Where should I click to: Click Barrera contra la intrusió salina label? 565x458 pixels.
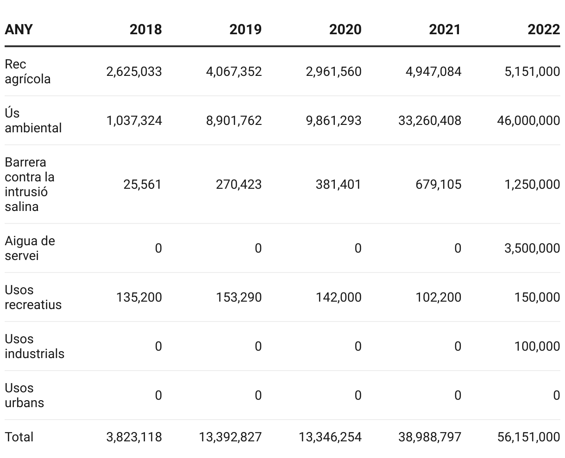click(29, 184)
